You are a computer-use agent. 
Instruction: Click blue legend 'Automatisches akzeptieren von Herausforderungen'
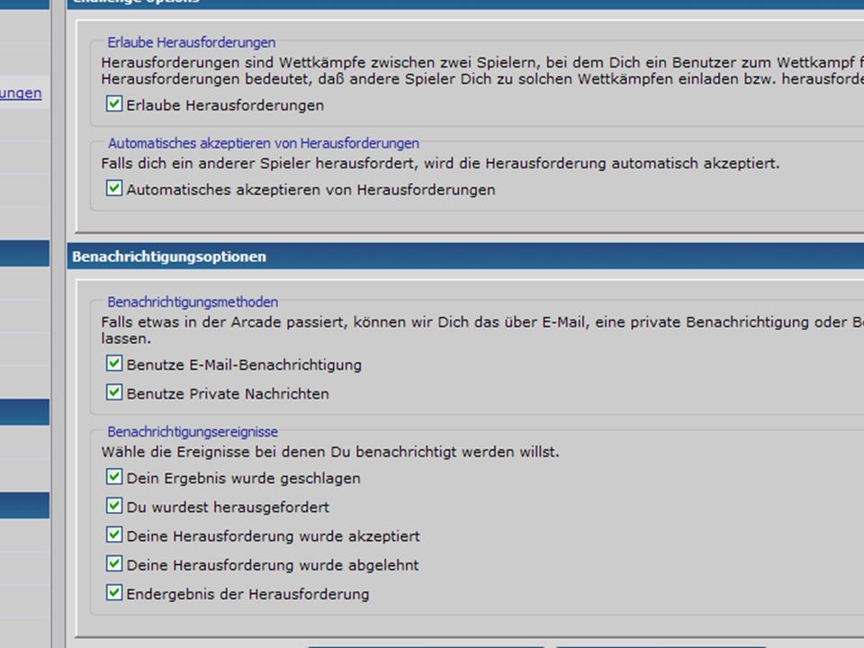tap(263, 143)
